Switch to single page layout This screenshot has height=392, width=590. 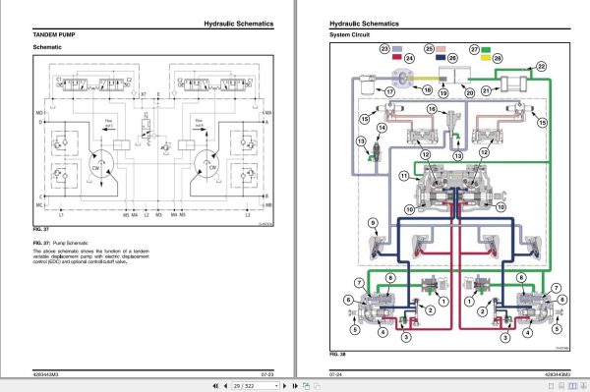(x=552, y=386)
